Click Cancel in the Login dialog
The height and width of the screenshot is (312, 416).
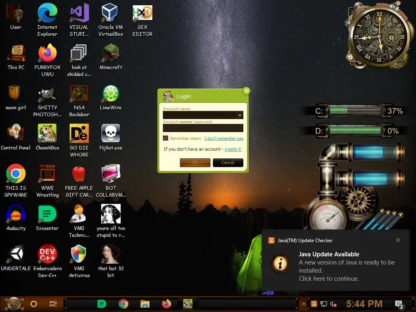[228, 162]
